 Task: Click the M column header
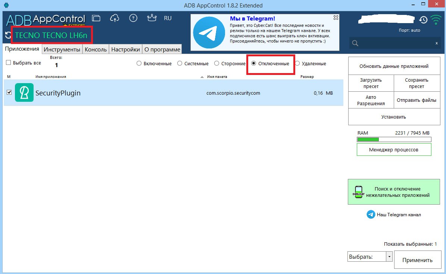(9, 77)
